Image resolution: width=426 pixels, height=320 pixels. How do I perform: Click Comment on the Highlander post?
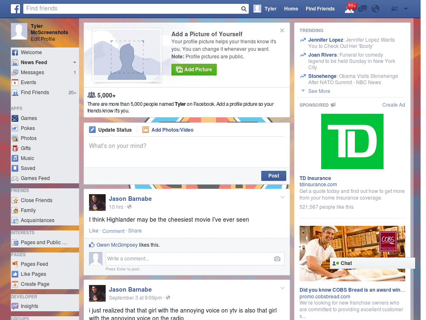pos(113,231)
